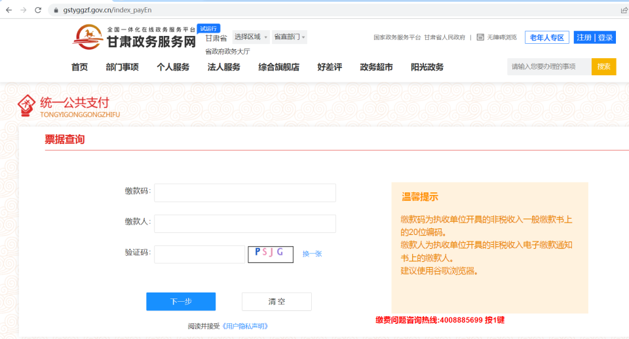The width and height of the screenshot is (629, 339).
Task: Open the 老年人专区 button
Action: coord(546,37)
